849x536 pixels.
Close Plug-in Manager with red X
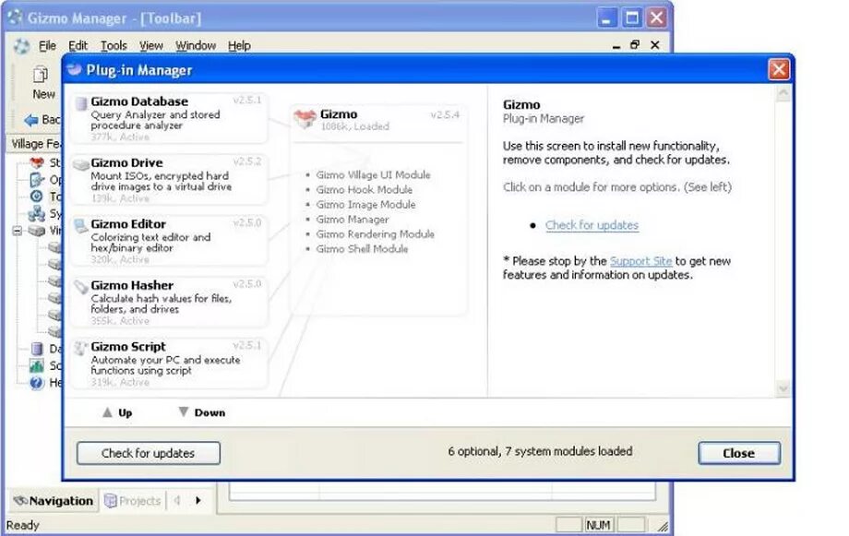pyautogui.click(x=779, y=69)
